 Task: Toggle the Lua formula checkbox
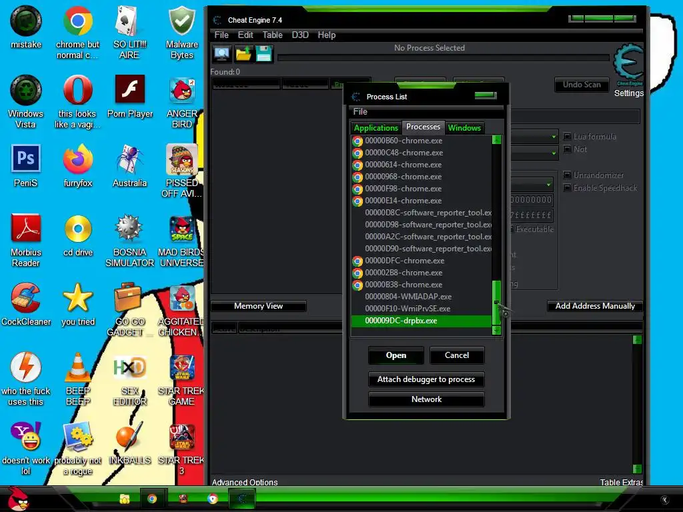567,136
